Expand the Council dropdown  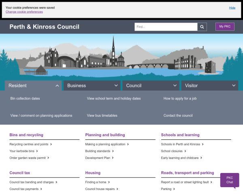click(151, 86)
